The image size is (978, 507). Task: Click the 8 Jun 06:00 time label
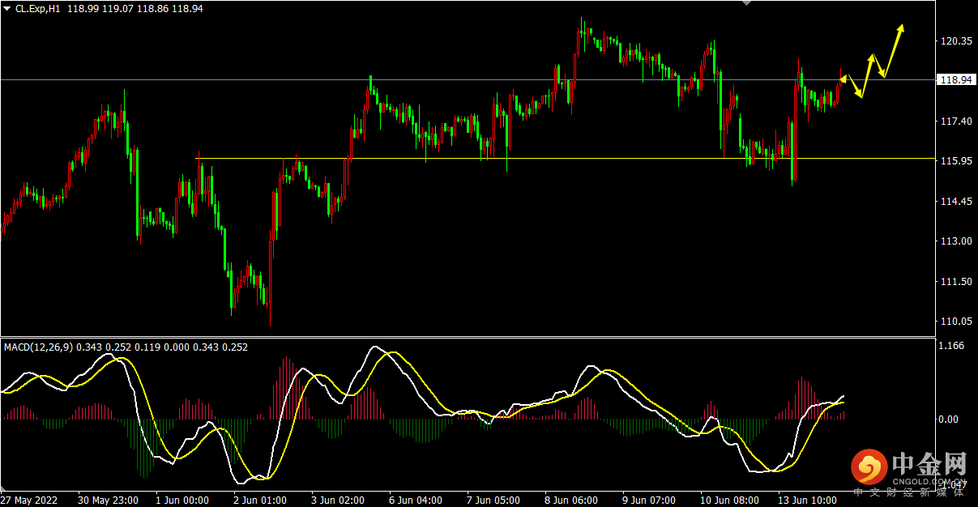point(571,501)
